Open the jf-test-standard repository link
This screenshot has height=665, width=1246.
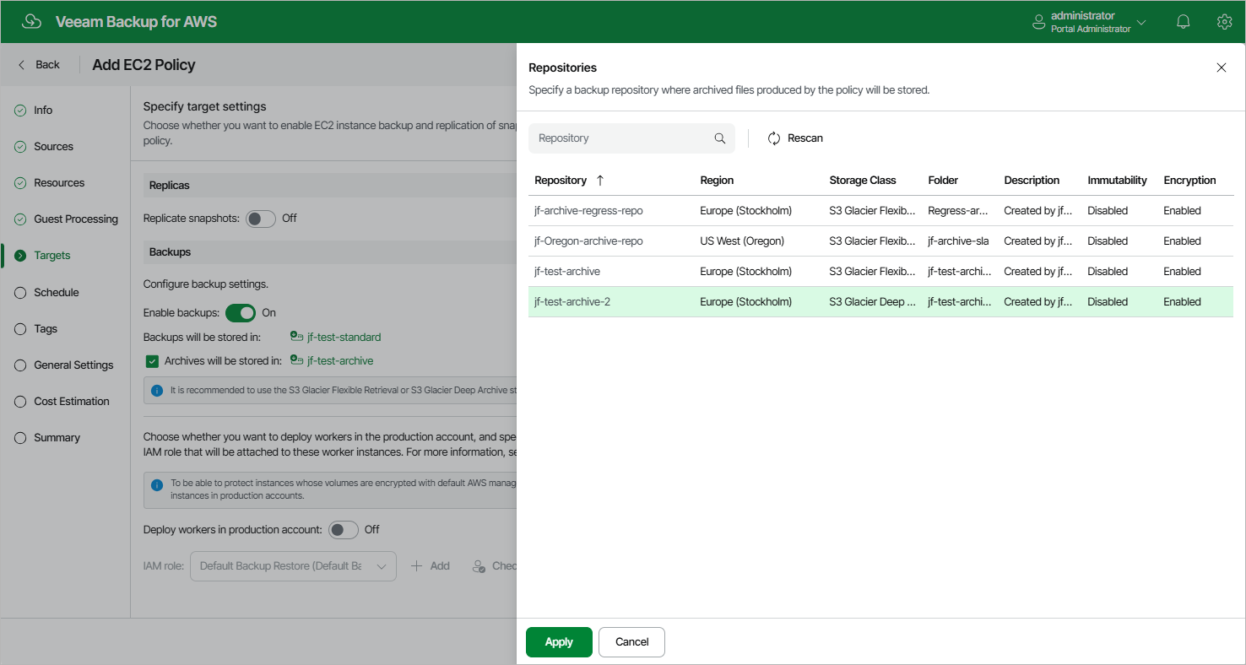click(x=344, y=338)
